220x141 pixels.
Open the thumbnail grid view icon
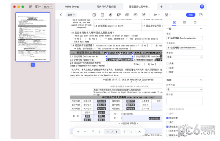point(31,7)
